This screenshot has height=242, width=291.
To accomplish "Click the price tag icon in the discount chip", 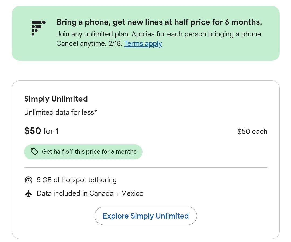I will point(34,152).
